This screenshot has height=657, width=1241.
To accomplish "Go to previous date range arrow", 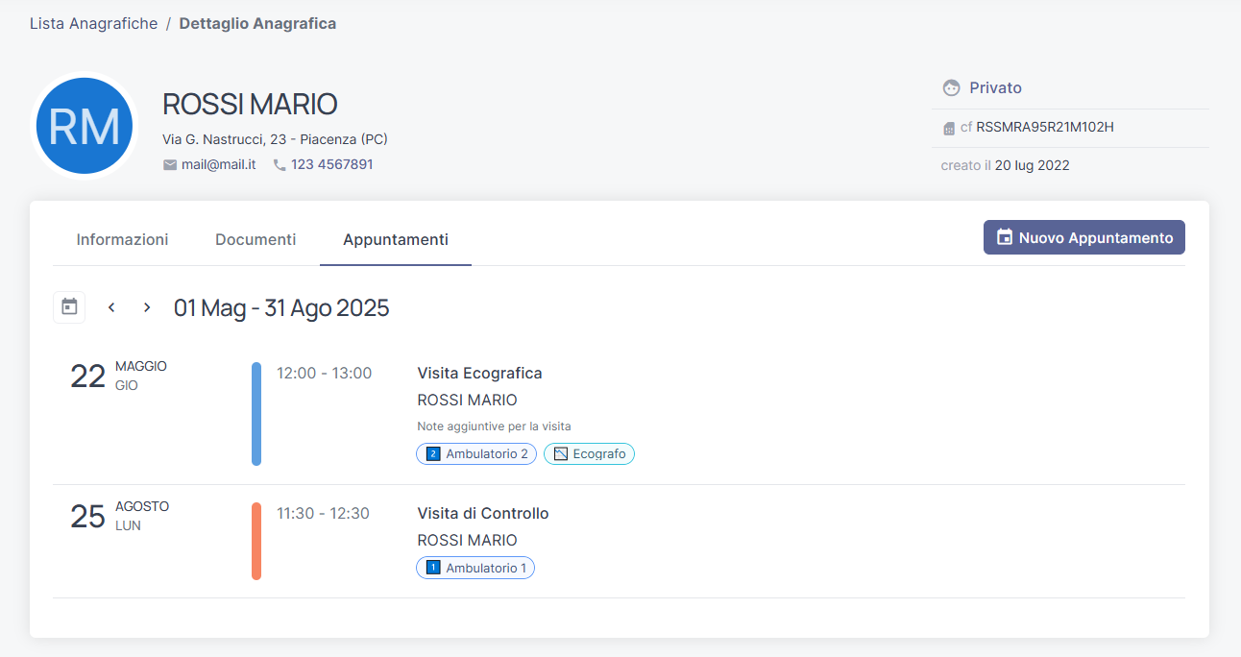I will 111,307.
